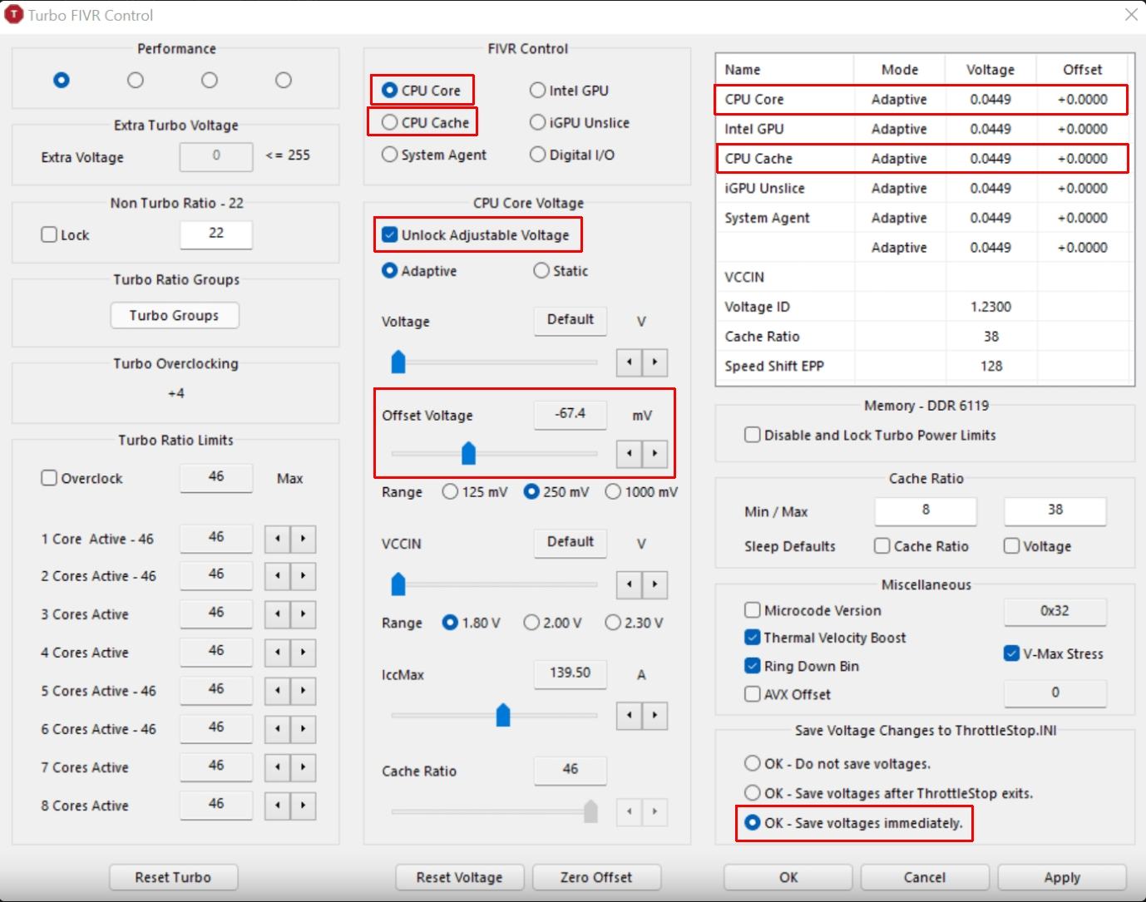
Task: Click the Voltage slider thumb
Action: 398,362
